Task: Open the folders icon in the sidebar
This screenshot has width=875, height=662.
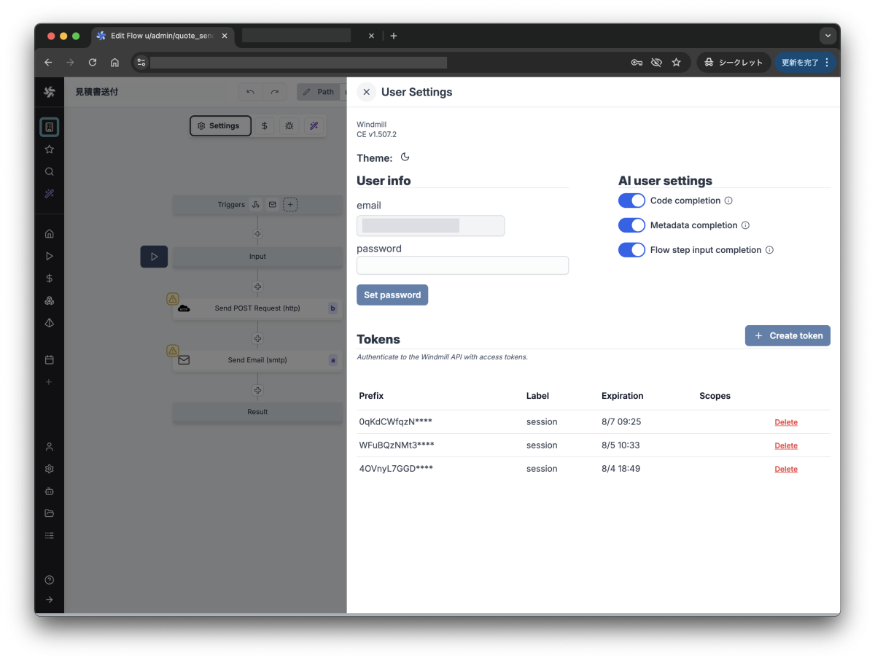Action: coord(50,513)
